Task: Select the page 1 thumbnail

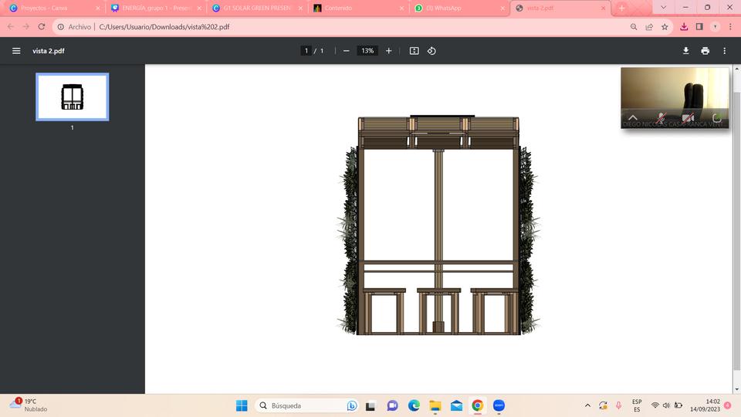Action: [73, 97]
